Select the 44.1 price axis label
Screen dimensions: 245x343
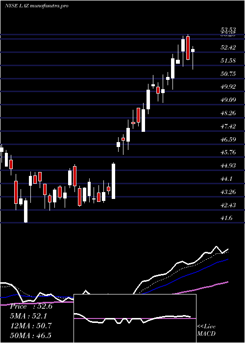point(226,179)
